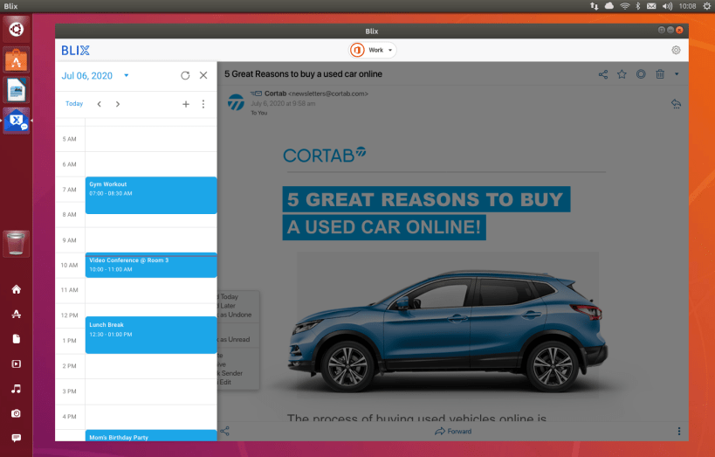Open Mom's Birthday Party event
715x457 pixels.
click(151, 435)
